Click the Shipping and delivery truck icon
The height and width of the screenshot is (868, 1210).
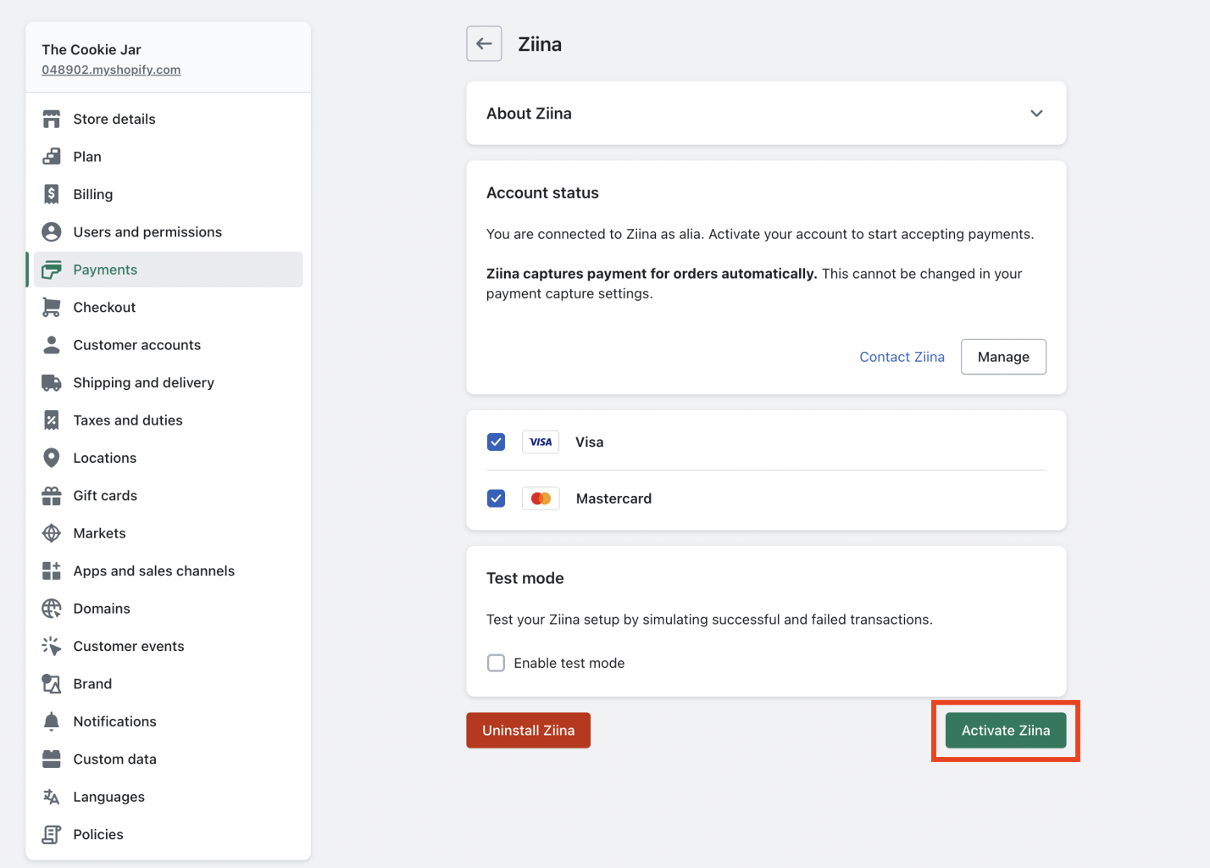click(52, 382)
